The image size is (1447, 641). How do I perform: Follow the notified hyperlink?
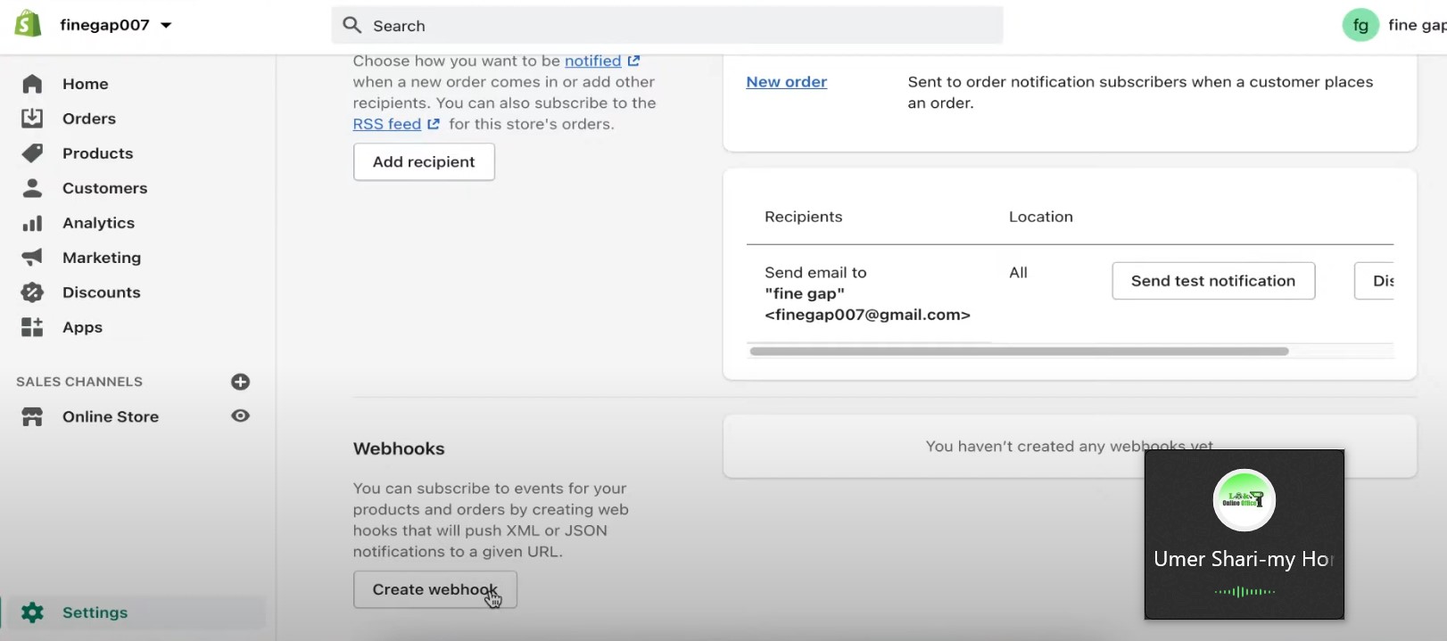click(593, 61)
